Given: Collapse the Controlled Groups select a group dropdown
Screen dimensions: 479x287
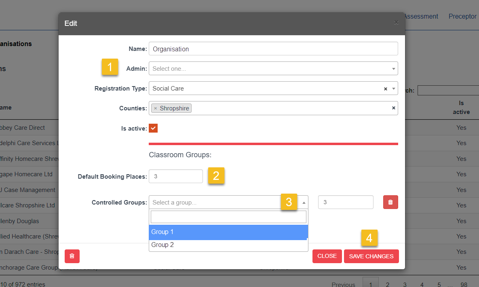Looking at the screenshot, I should (x=304, y=203).
